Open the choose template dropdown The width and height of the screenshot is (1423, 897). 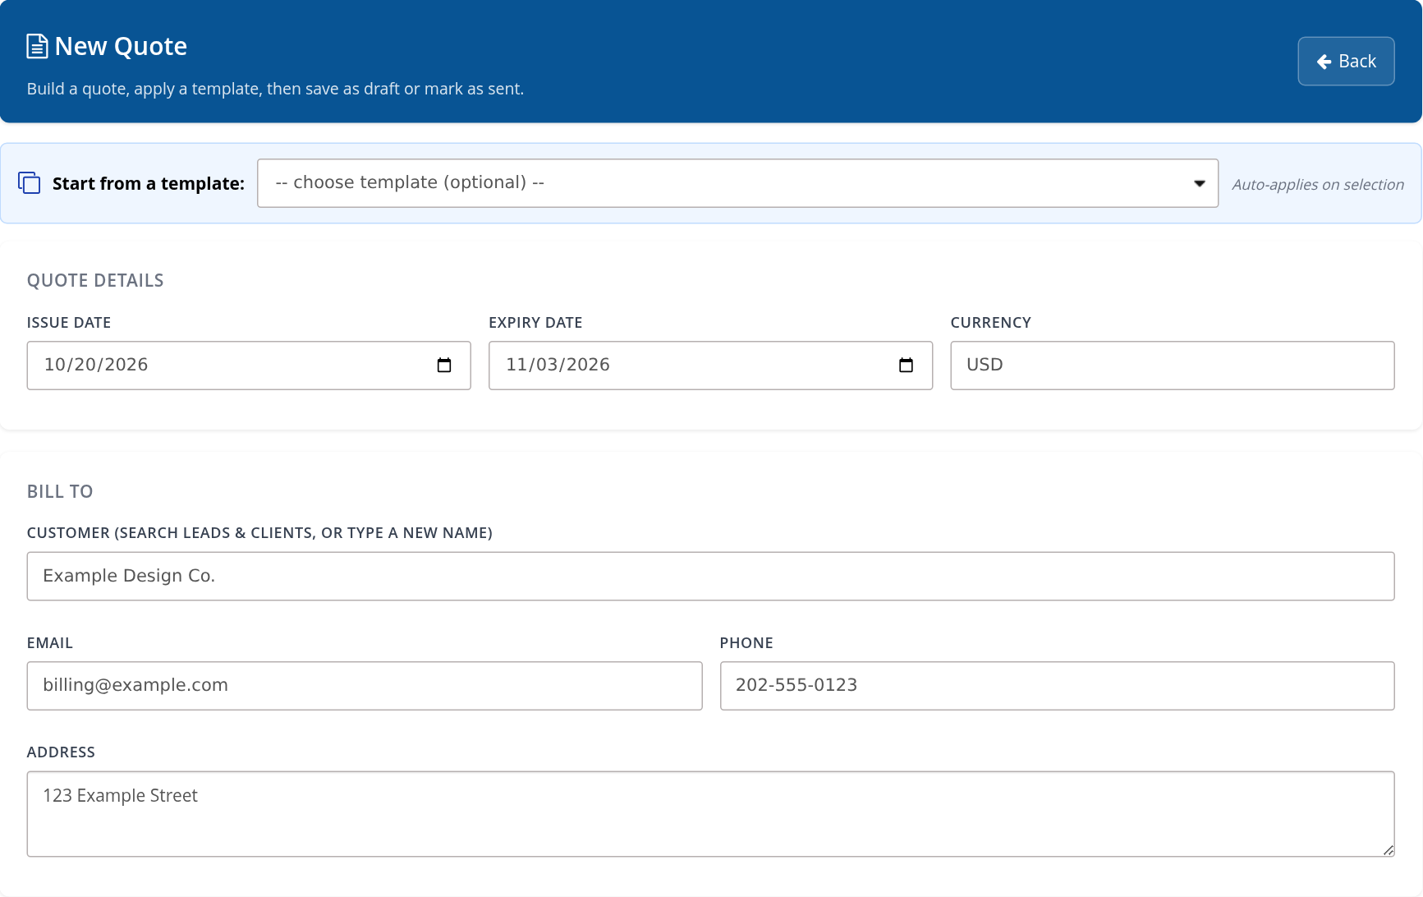737,183
